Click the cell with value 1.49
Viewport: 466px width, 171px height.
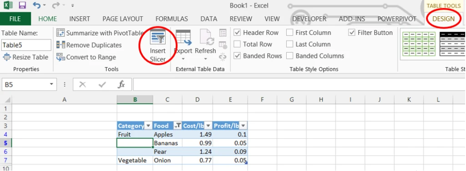pyautogui.click(x=198, y=135)
